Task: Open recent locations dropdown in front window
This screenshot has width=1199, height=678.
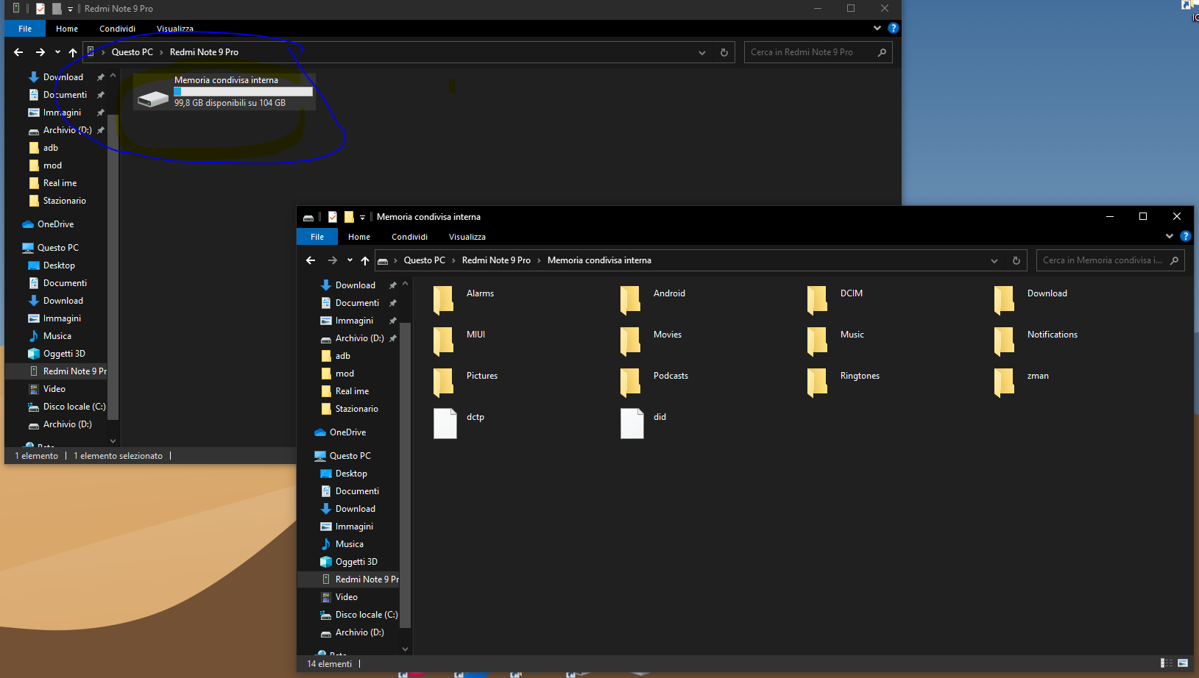Action: pos(350,260)
